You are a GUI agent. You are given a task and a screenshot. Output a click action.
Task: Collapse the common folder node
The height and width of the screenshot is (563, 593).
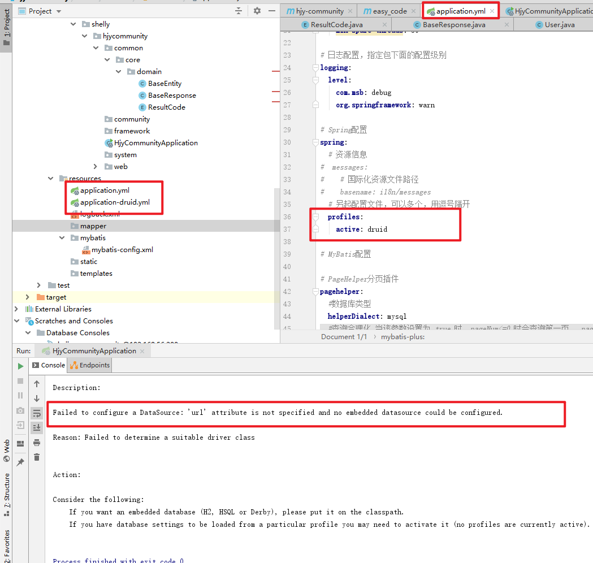click(x=96, y=48)
